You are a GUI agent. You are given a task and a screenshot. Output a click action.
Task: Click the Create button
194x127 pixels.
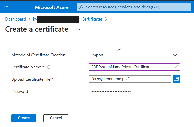[24, 118]
